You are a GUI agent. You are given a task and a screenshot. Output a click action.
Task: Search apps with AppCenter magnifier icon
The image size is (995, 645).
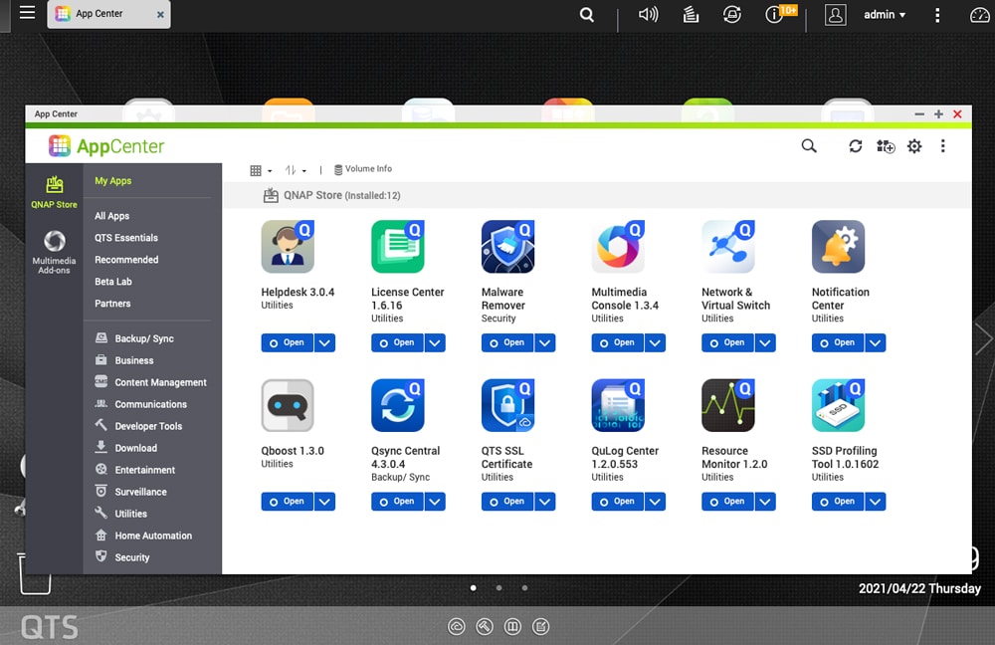pyautogui.click(x=808, y=146)
